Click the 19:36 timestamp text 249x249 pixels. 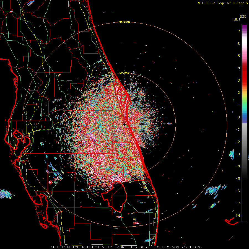click(x=195, y=247)
